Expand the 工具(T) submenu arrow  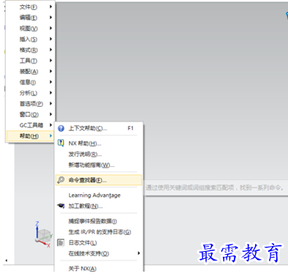point(51,60)
